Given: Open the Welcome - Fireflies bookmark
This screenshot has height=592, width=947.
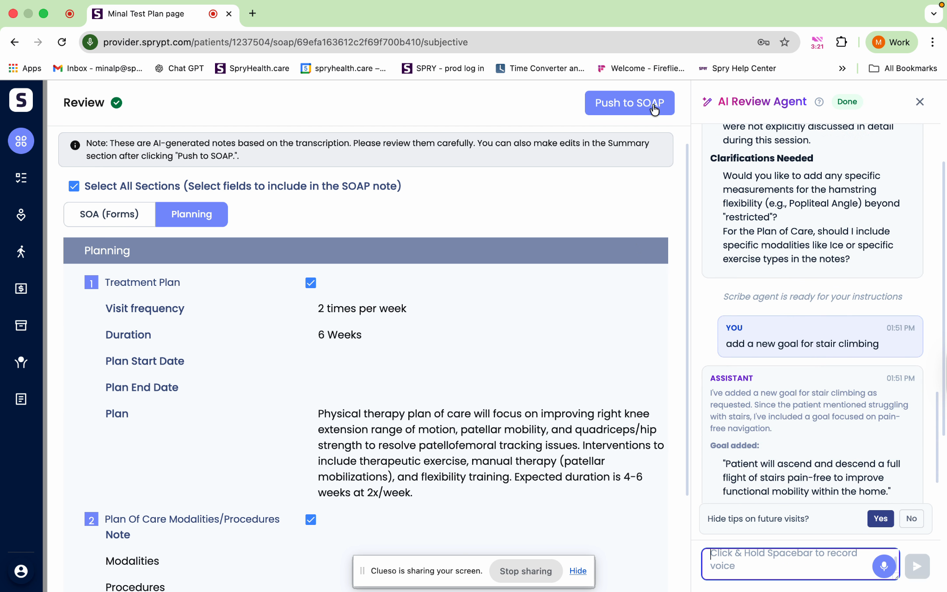Looking at the screenshot, I should point(641,68).
